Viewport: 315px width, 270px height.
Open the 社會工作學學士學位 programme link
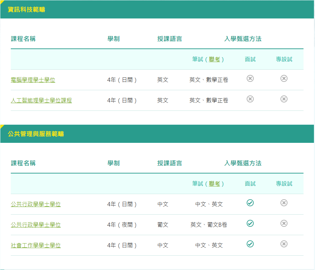pos(36,245)
